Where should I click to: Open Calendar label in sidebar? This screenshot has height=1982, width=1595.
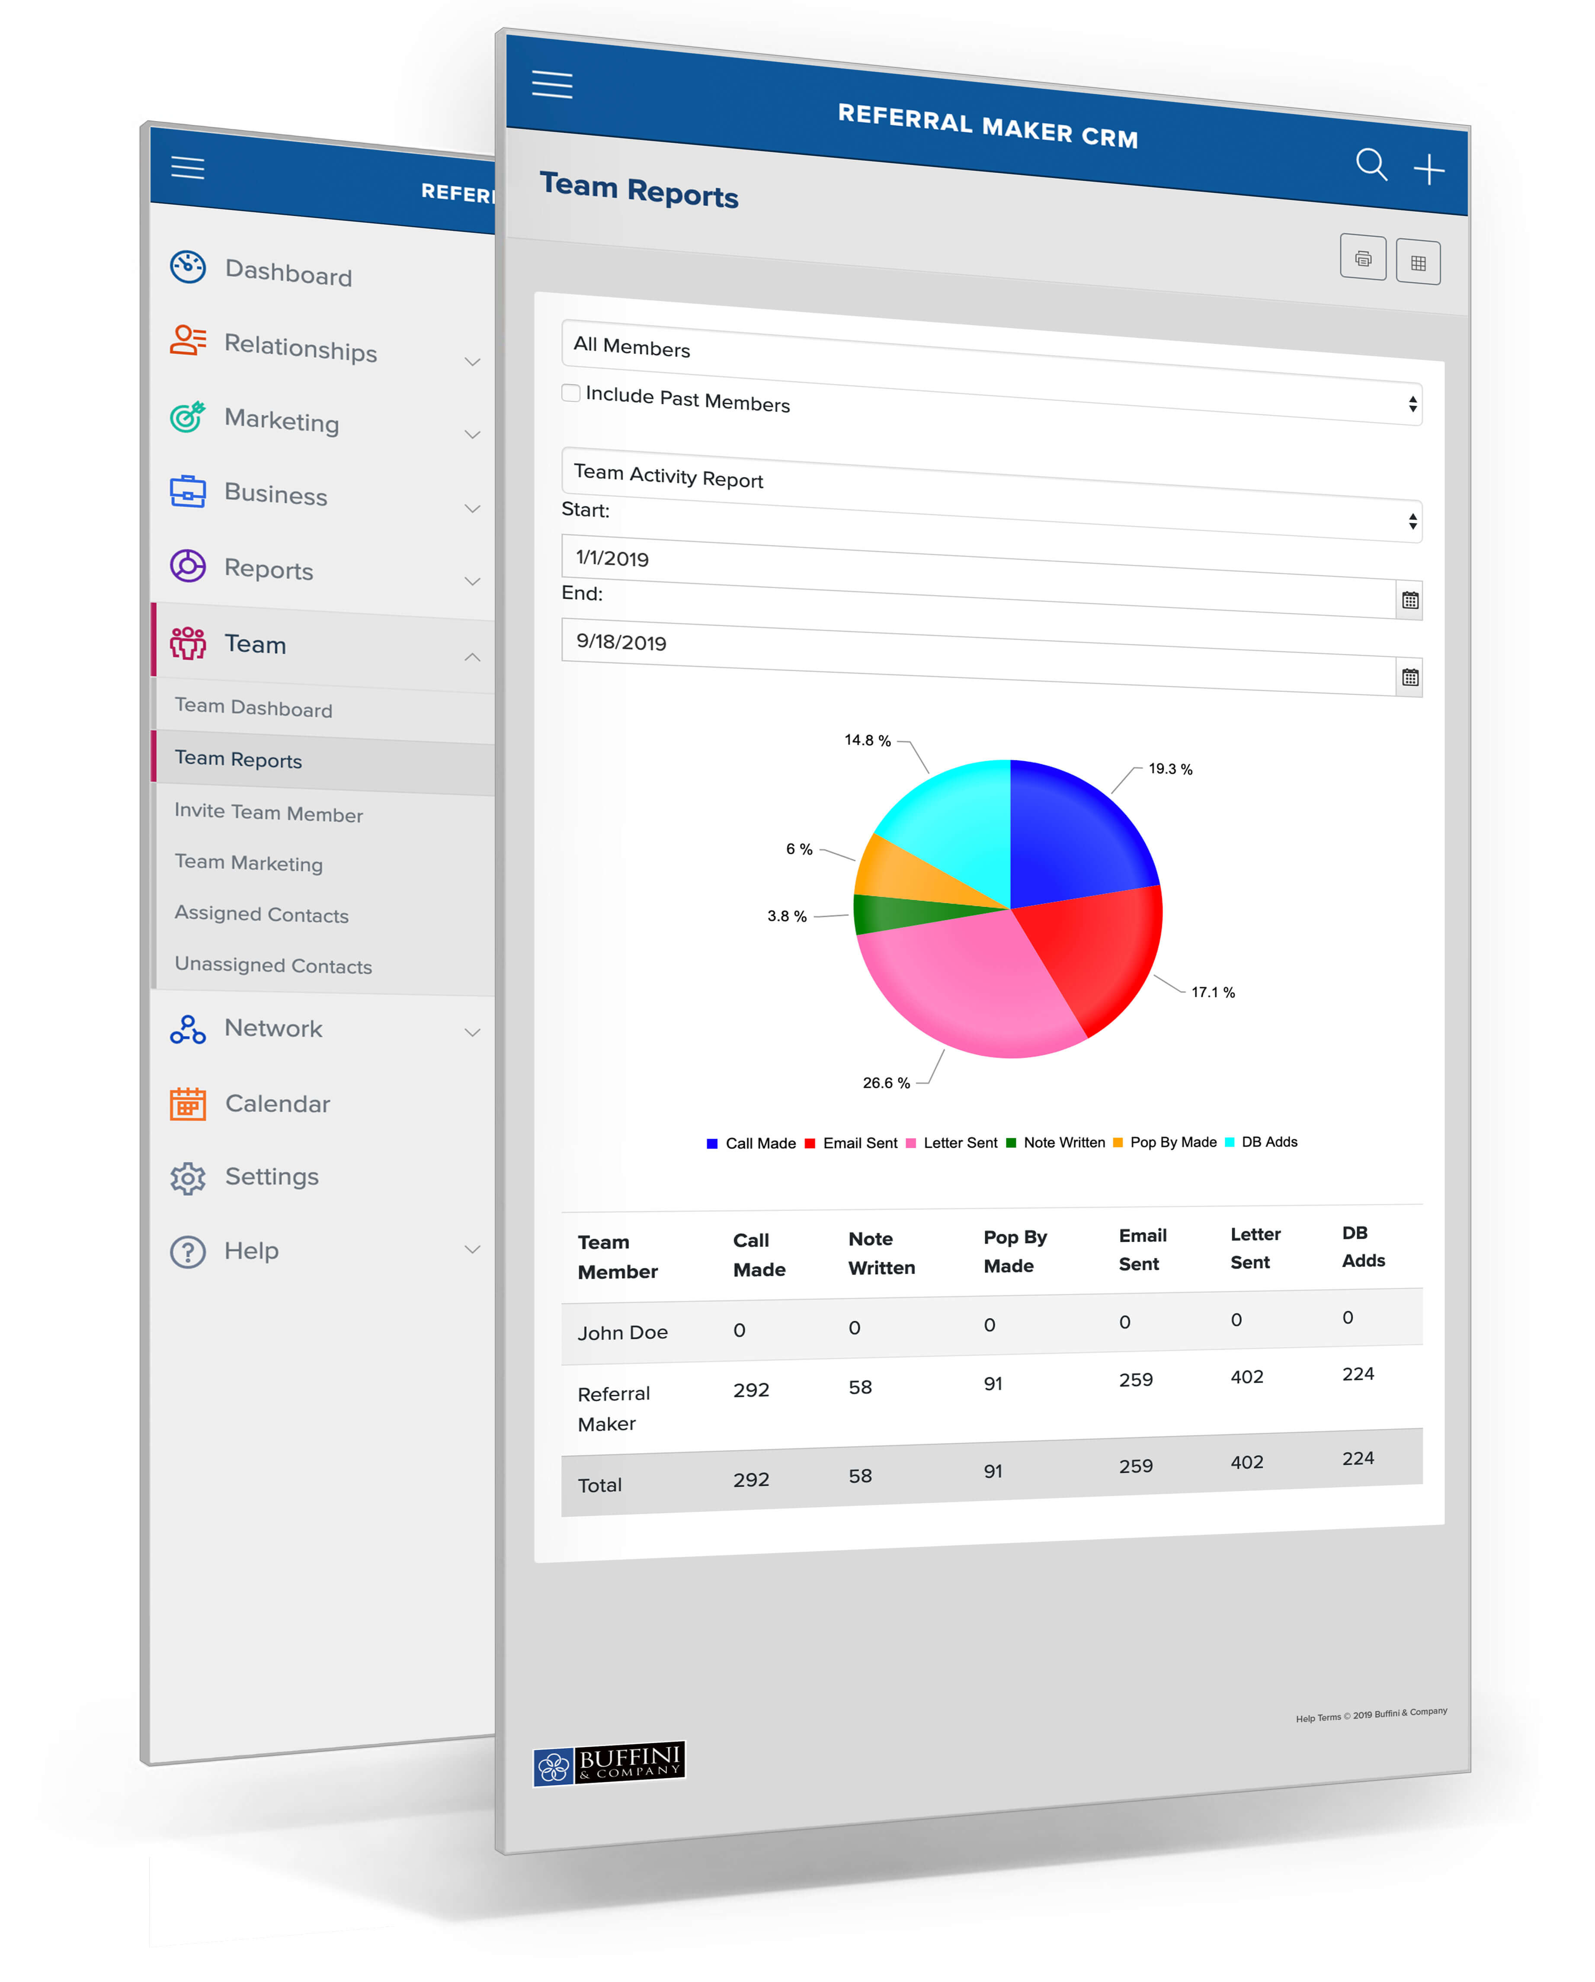pyautogui.click(x=278, y=1103)
